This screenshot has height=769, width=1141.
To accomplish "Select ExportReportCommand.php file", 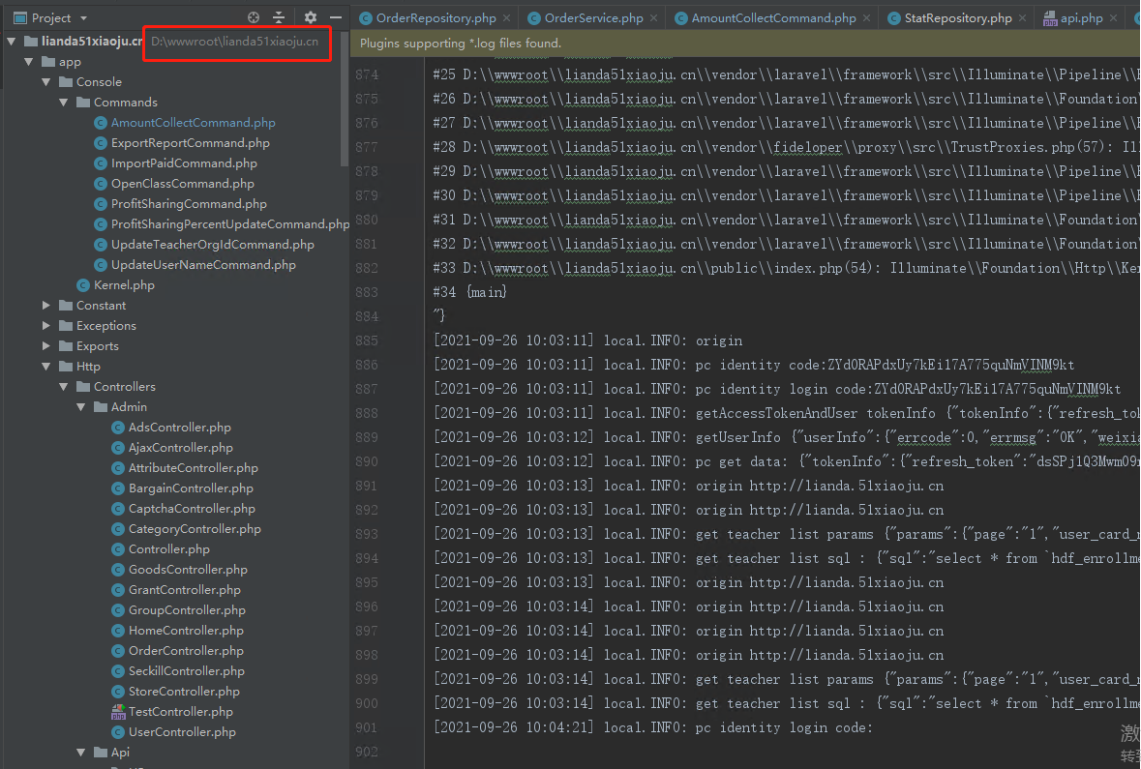I will click(x=190, y=143).
